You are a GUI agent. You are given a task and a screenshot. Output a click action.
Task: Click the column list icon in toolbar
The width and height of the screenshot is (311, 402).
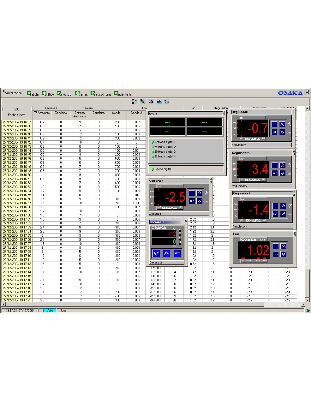tap(135, 101)
